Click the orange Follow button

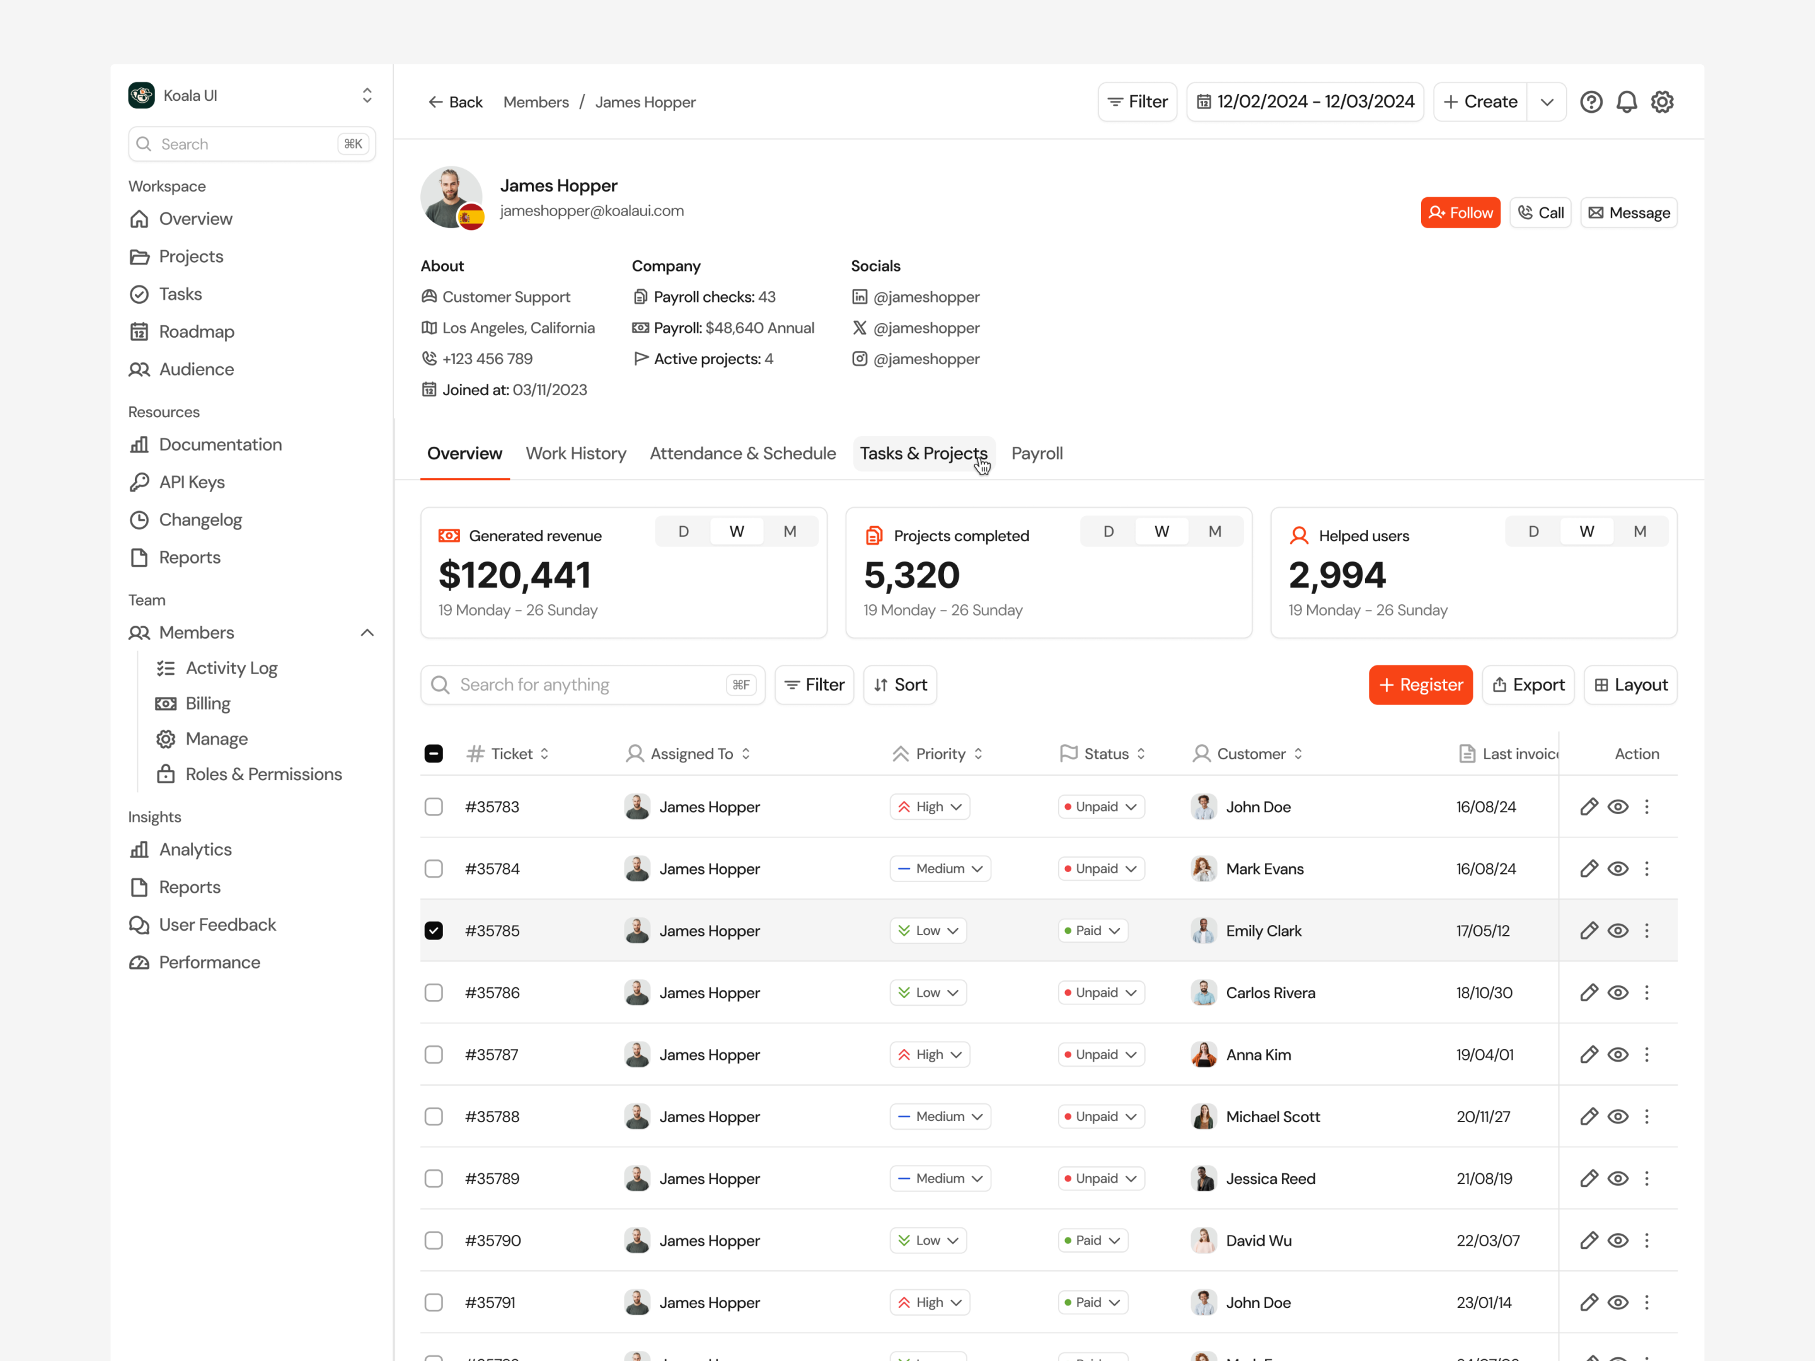[x=1460, y=212]
